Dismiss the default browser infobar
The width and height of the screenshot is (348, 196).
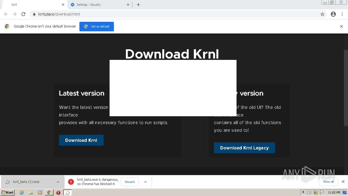coord(341,26)
